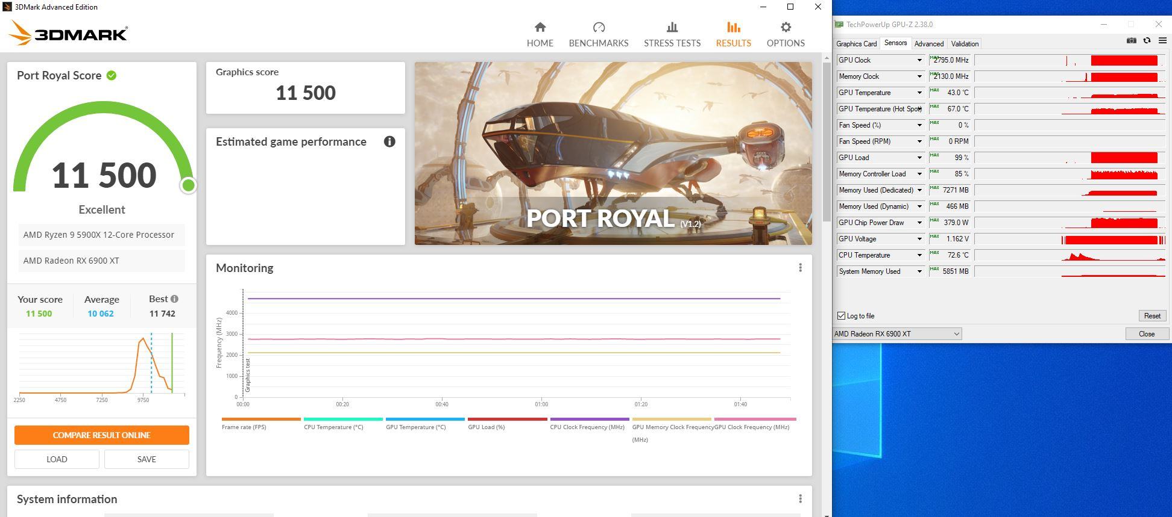This screenshot has height=517, width=1172.
Task: Click COMPARE RESULT ONLINE button
Action: [x=102, y=435]
